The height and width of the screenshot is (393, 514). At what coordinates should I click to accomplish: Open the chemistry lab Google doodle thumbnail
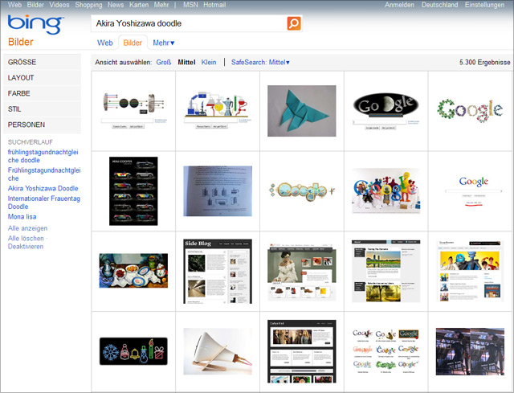[x=218, y=111]
